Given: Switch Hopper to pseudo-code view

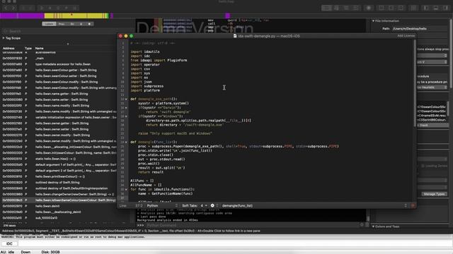Looking at the screenshot, I should click(x=346, y=8).
